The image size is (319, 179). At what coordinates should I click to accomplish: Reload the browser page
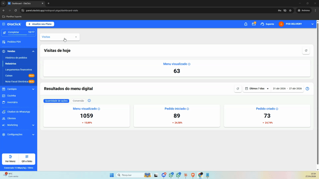16,10
